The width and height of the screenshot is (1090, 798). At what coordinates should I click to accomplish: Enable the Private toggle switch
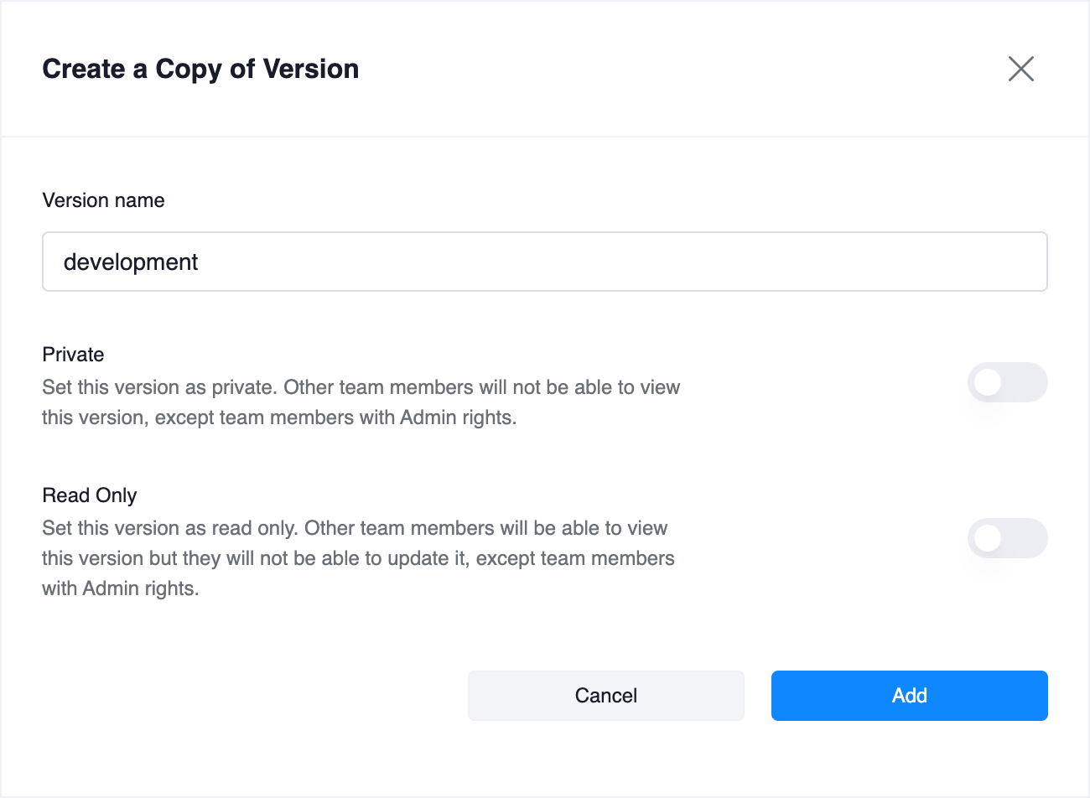[1007, 383]
